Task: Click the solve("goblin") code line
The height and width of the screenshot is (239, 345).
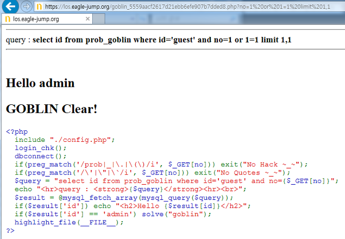Action: click(x=113, y=214)
